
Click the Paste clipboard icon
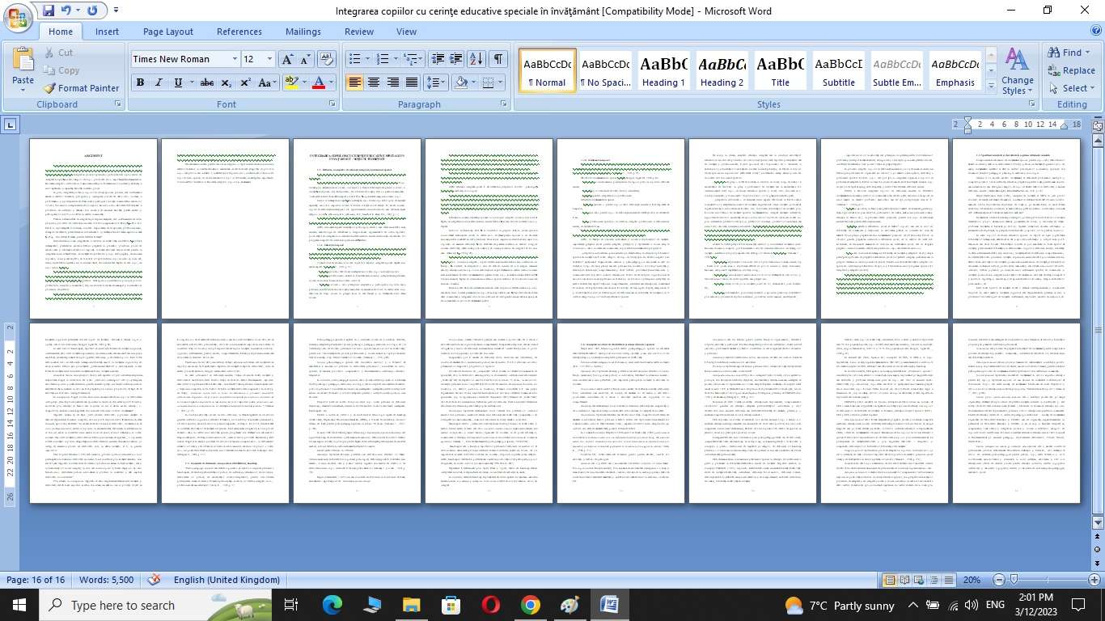click(x=23, y=61)
